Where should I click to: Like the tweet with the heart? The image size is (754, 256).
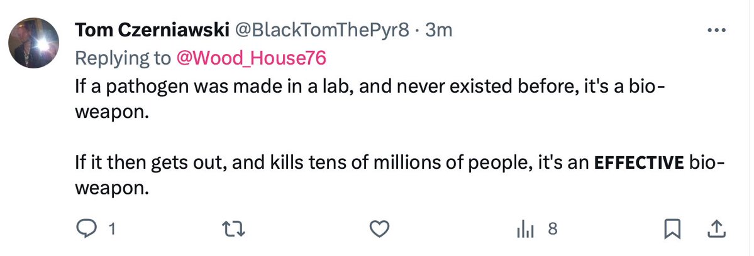(377, 230)
